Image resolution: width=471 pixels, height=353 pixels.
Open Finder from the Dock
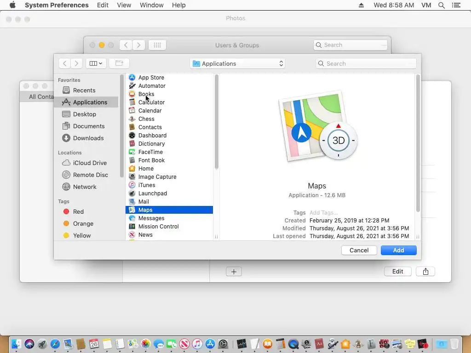pos(16,344)
